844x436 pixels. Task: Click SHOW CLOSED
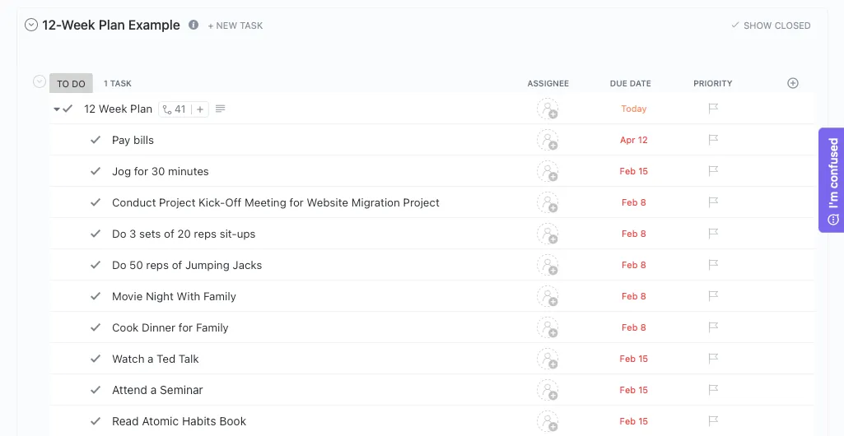771,26
